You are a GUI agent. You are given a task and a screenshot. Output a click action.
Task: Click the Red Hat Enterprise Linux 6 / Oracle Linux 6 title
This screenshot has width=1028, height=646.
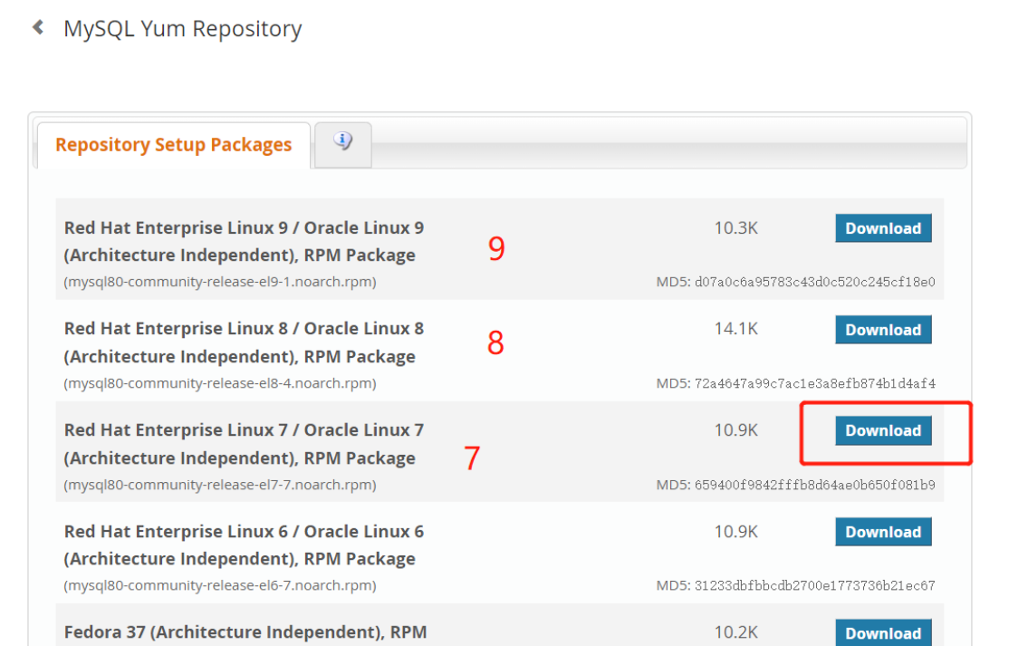[x=244, y=545]
